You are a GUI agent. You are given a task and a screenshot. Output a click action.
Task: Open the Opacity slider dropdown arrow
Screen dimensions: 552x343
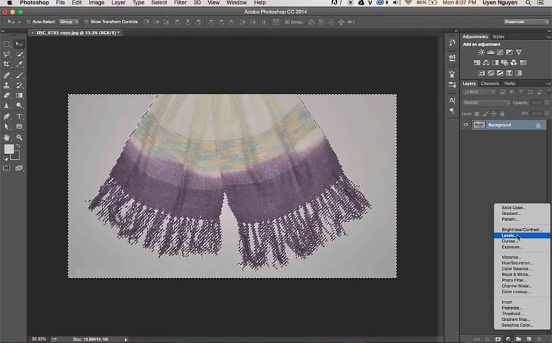coord(547,103)
